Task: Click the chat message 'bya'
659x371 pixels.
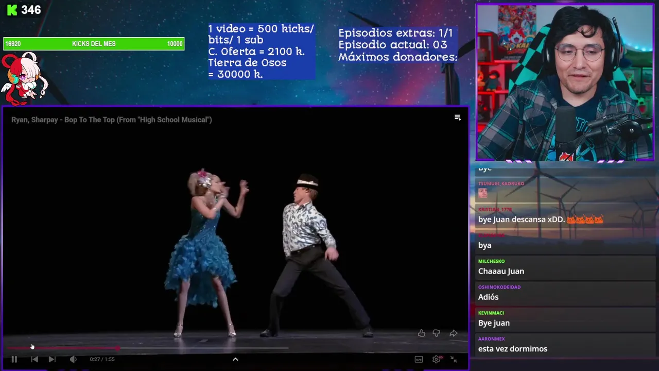Action: coord(485,245)
